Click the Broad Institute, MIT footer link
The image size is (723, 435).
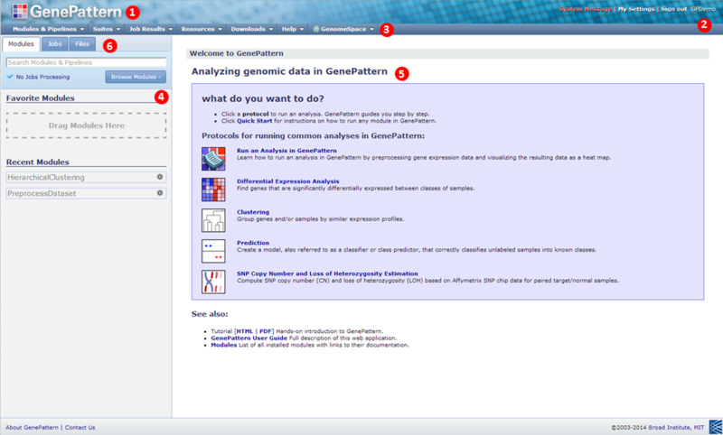tap(676, 427)
